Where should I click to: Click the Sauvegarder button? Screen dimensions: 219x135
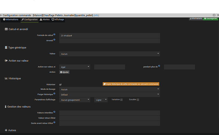tap(210, 18)
